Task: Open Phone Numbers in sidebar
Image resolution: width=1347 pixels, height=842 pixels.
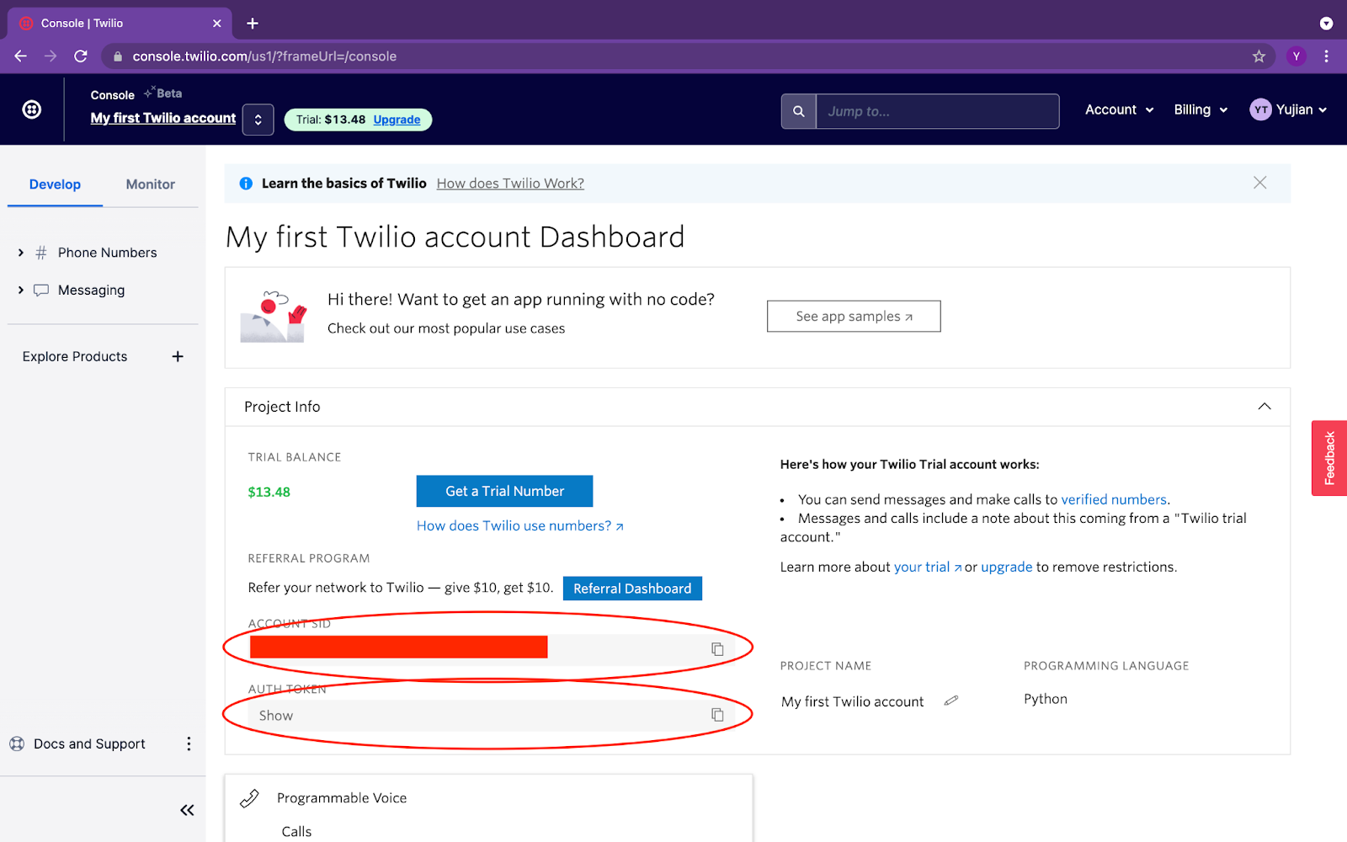Action: click(107, 253)
